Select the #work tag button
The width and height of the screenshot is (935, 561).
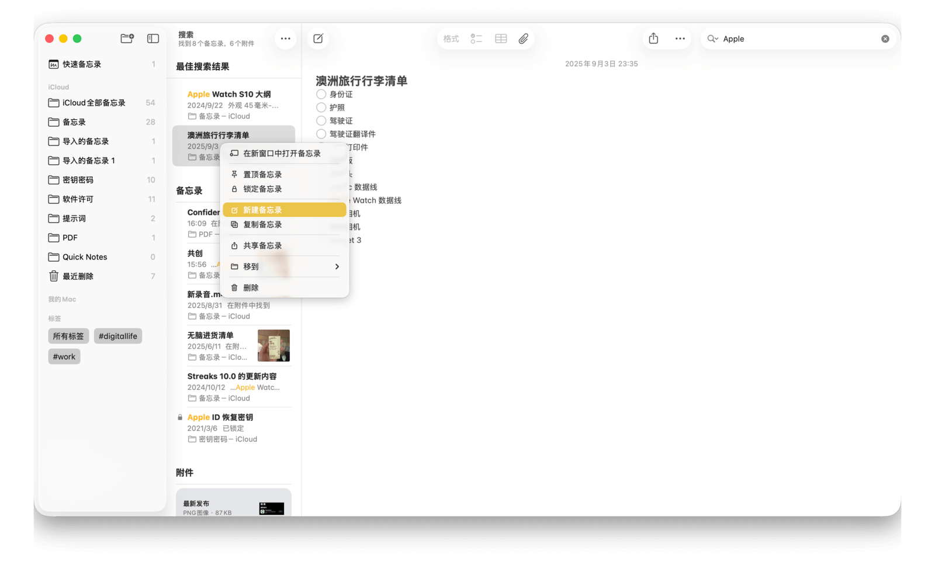point(64,356)
